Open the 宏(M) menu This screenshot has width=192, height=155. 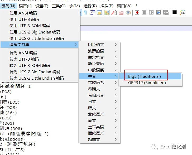[x=75, y=6]
